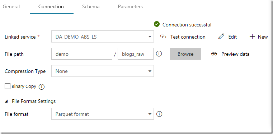The image size is (273, 134).
Task: Click the Test connection text link
Action: tap(188, 37)
